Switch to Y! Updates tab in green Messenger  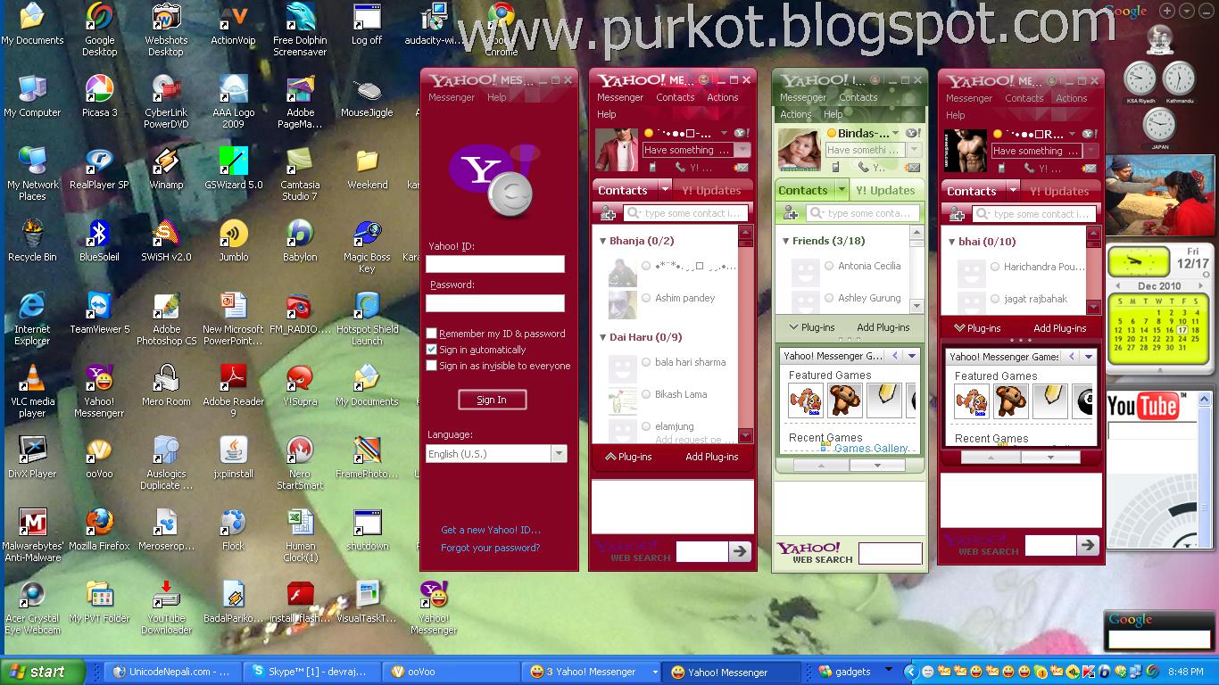point(887,190)
